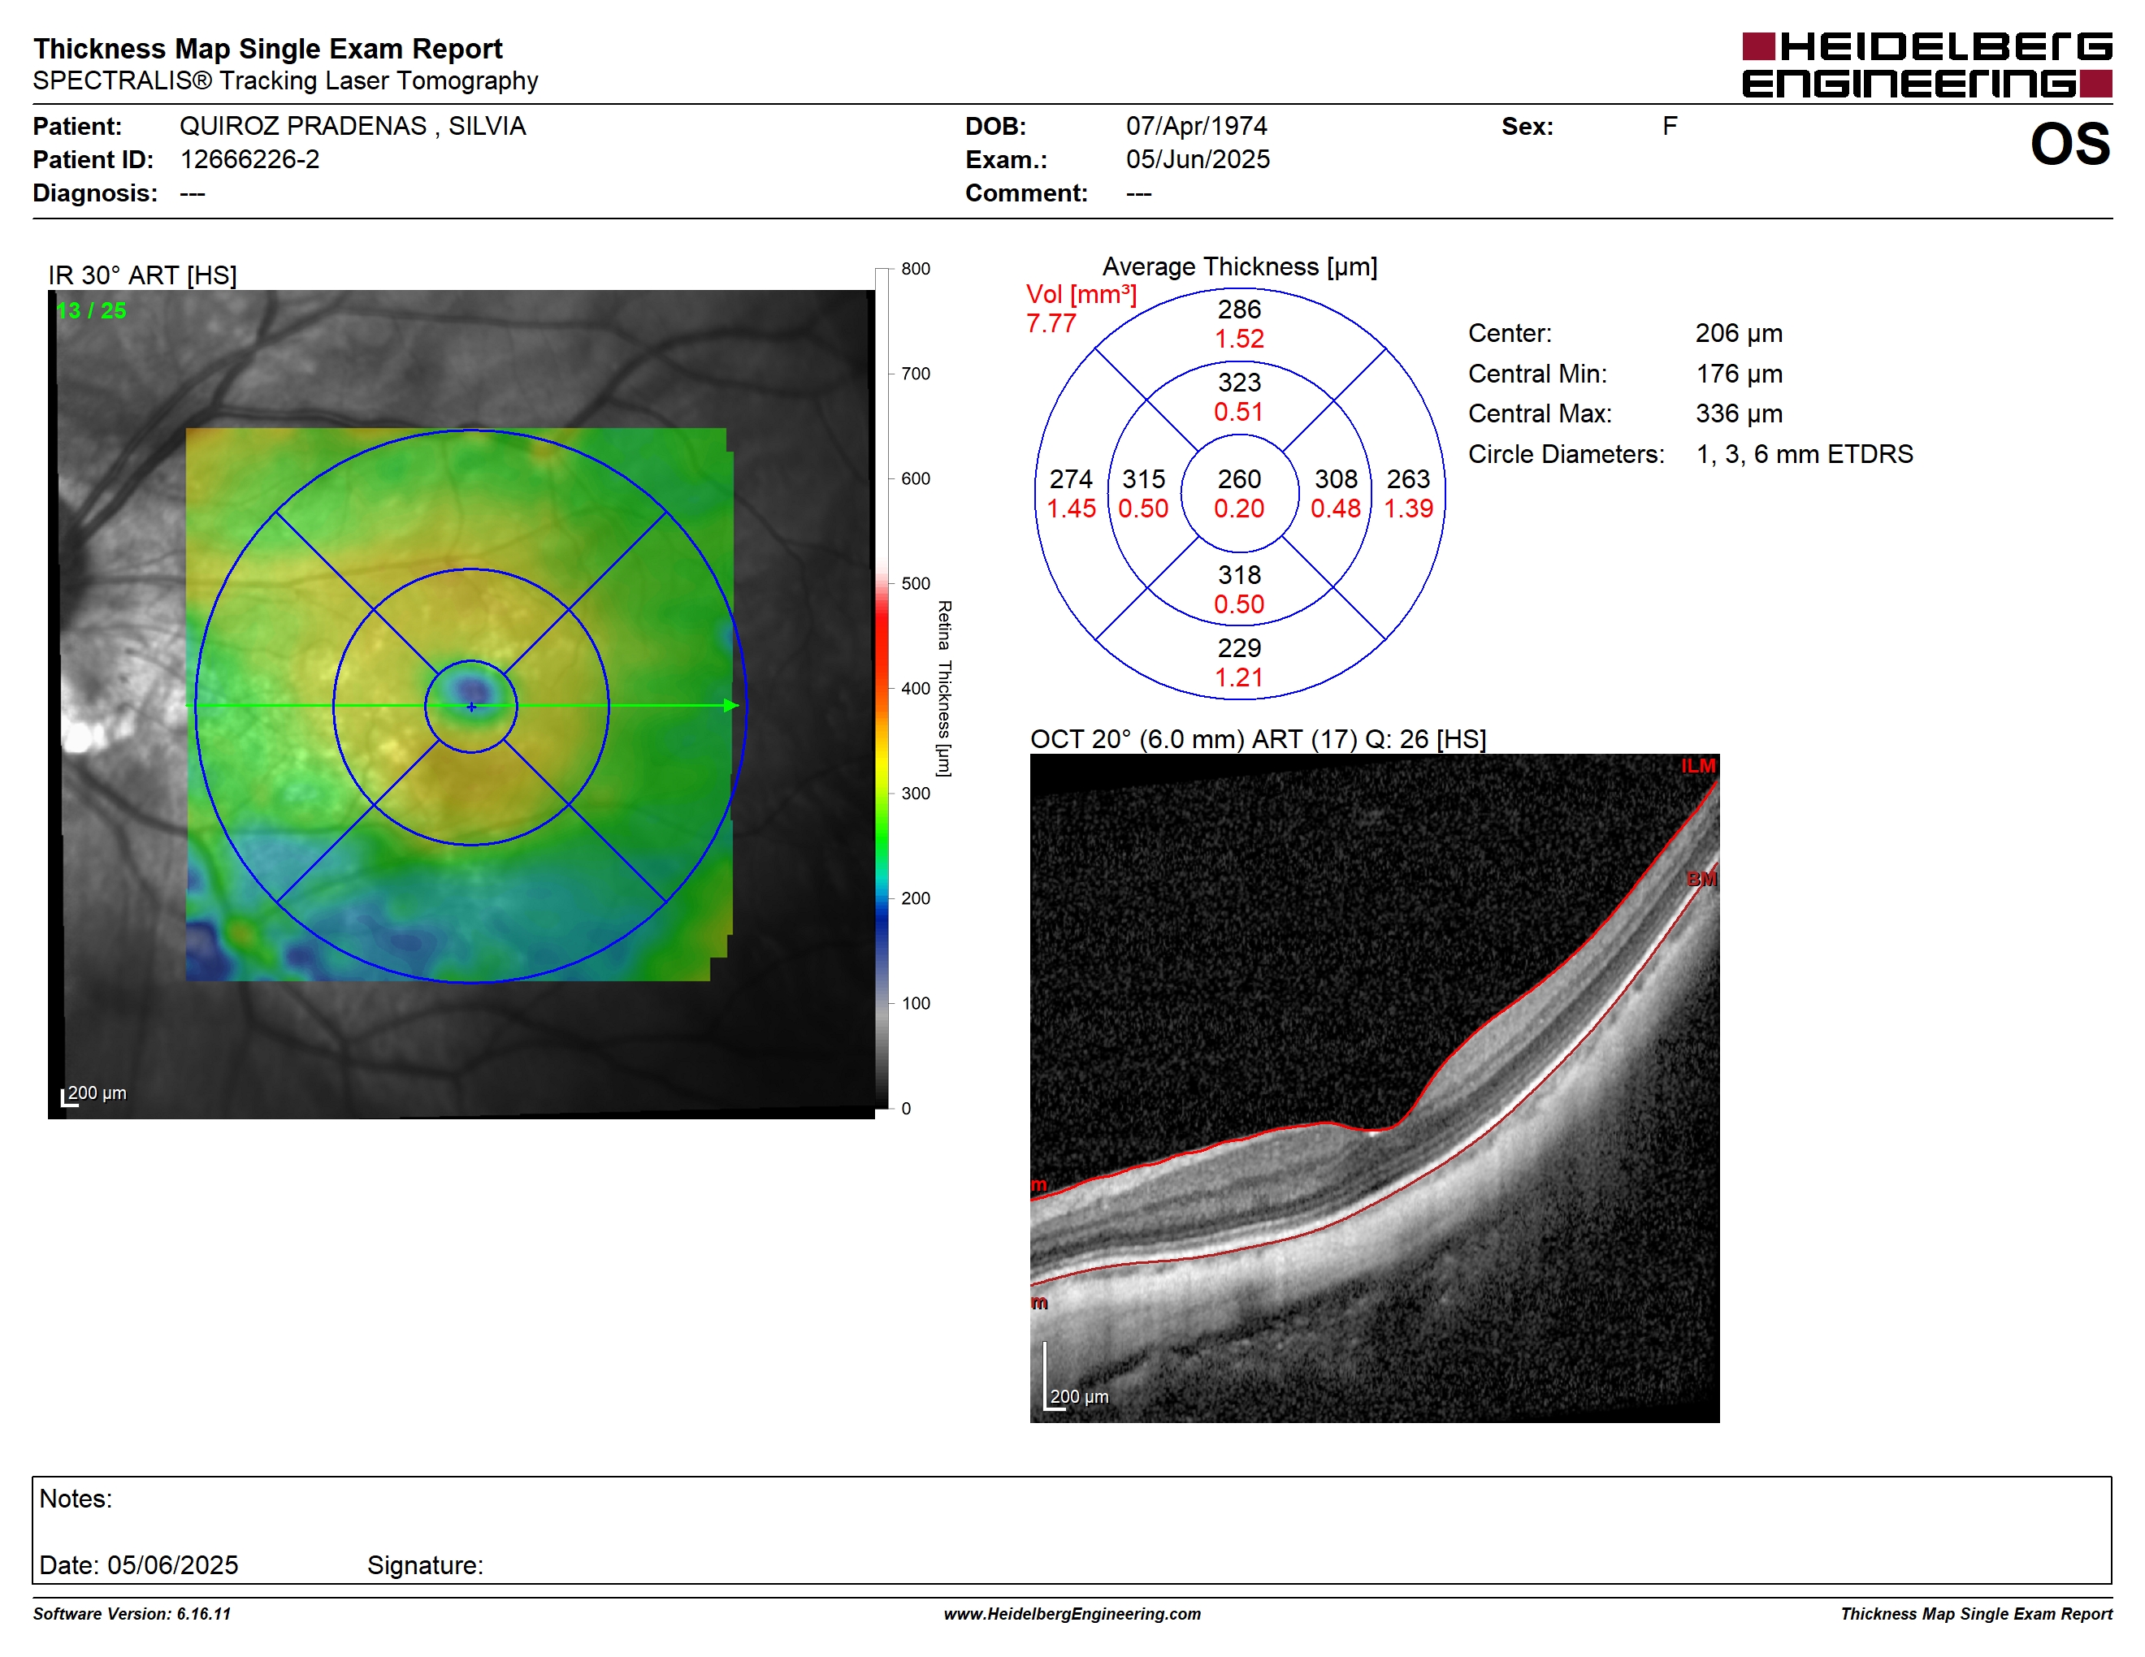Click the retina thickness color scale bar
The width and height of the screenshot is (2145, 1657).
(x=881, y=688)
